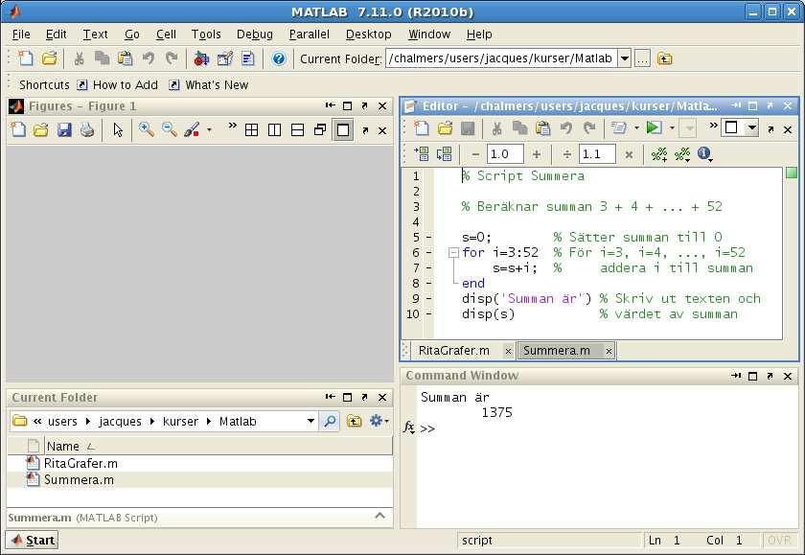Select the Zoom In tool in Figures
Image resolution: width=805 pixels, height=555 pixels.
coord(147,129)
